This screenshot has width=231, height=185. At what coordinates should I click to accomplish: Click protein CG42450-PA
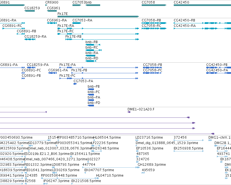coord(219,73)
